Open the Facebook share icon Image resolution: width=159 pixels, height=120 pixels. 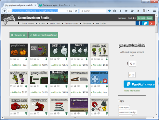point(139,23)
